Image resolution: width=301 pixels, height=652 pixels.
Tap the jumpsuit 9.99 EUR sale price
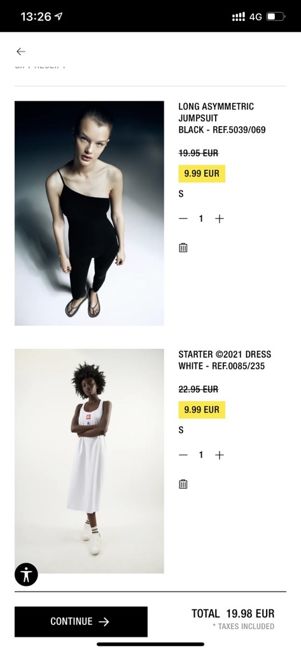[202, 173]
